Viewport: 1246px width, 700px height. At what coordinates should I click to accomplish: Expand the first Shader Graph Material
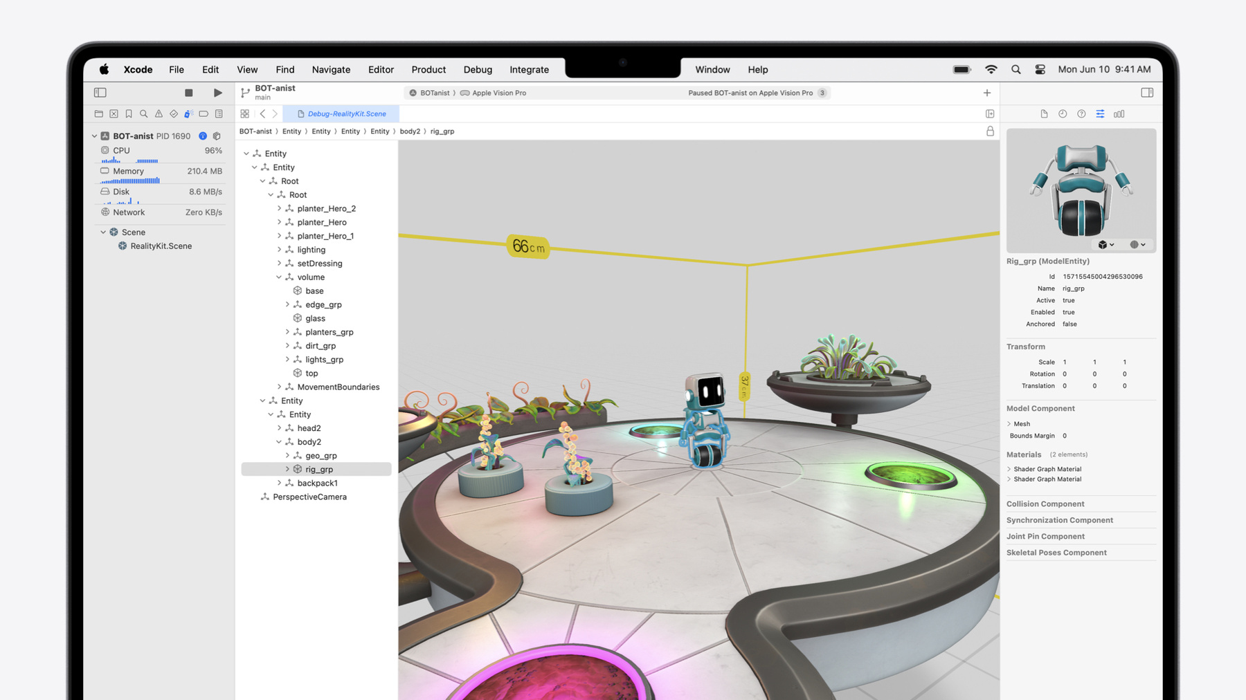(1009, 469)
